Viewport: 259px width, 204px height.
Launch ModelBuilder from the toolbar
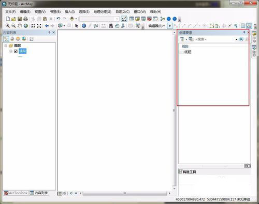[x=163, y=19]
